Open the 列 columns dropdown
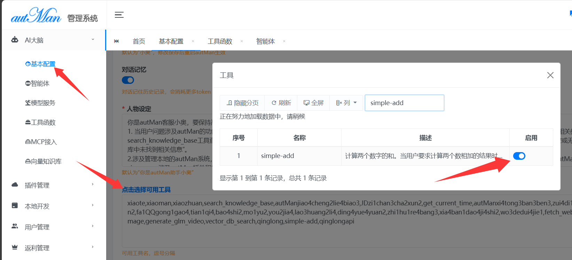The height and width of the screenshot is (260, 572). pos(346,103)
